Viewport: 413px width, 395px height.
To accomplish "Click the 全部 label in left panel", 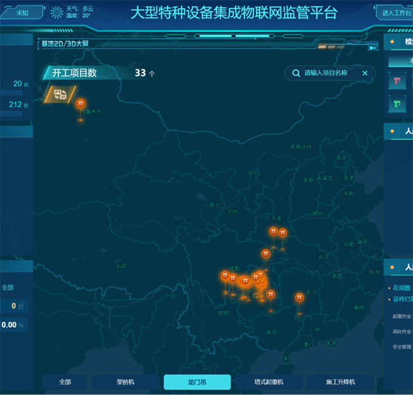I will 8,287.
